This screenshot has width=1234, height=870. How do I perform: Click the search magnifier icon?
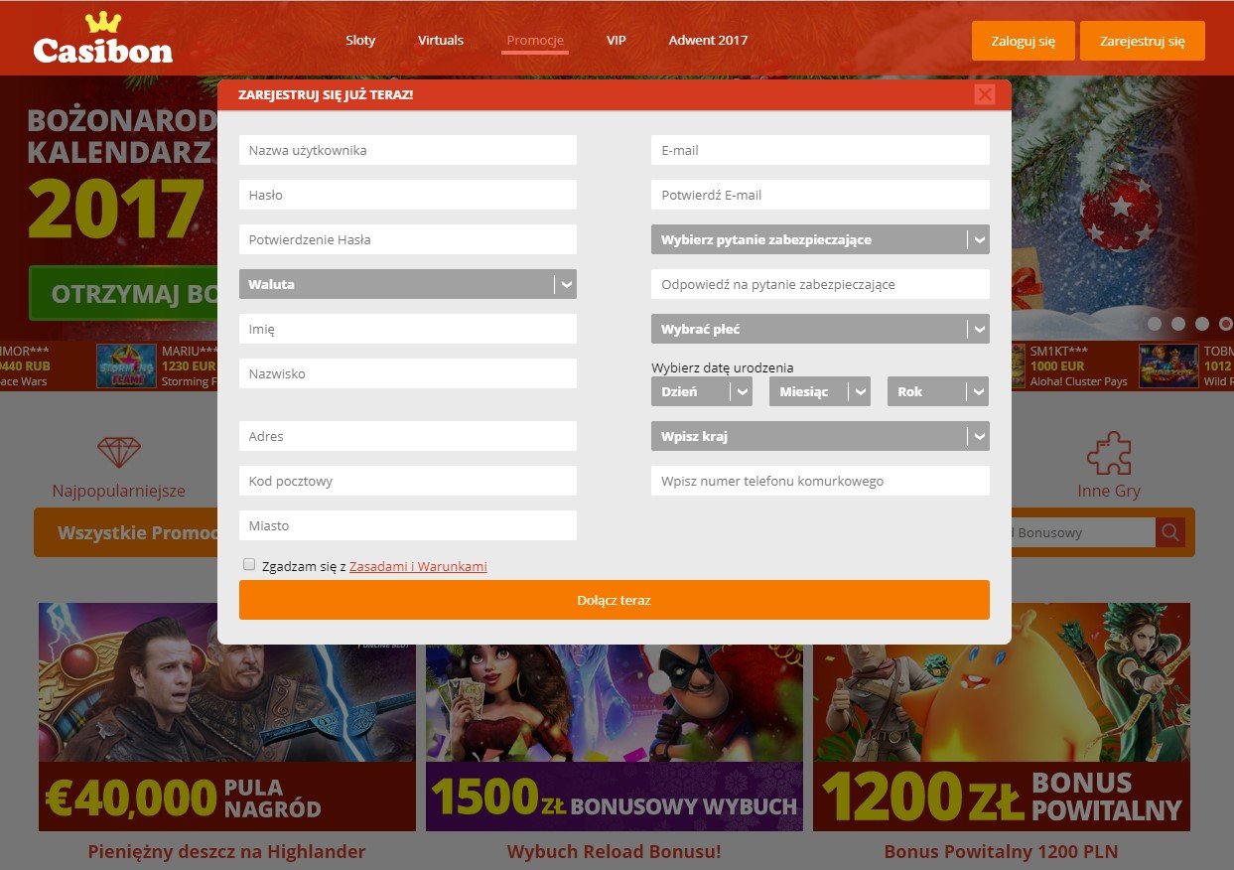click(x=1170, y=533)
